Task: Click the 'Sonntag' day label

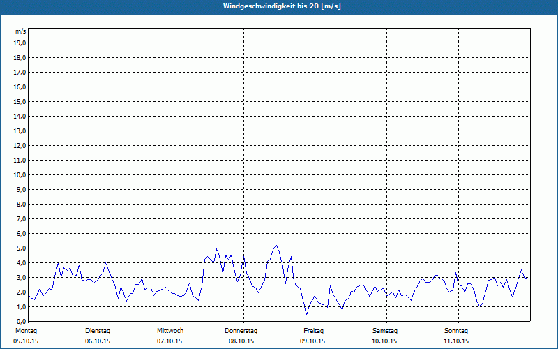Action: click(456, 331)
